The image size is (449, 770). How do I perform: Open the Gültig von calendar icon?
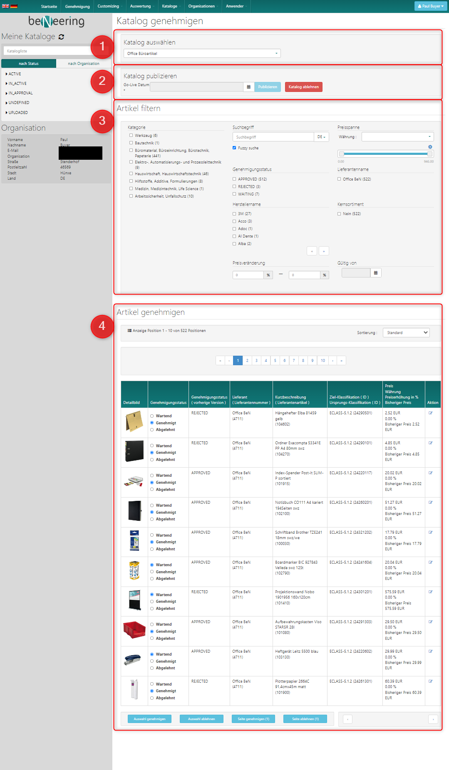[x=375, y=273]
